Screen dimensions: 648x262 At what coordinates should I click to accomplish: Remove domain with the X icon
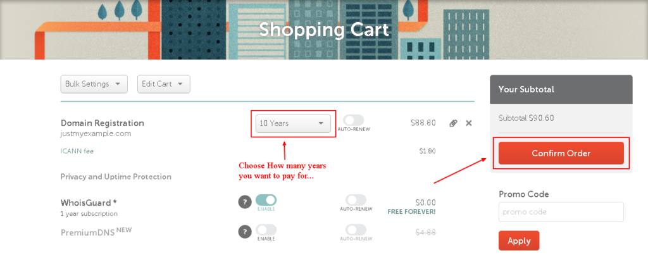tap(469, 123)
